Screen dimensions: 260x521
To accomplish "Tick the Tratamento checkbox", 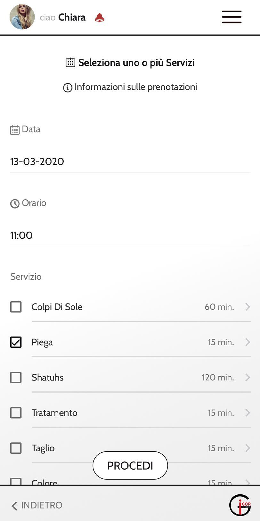I will (x=16, y=413).
